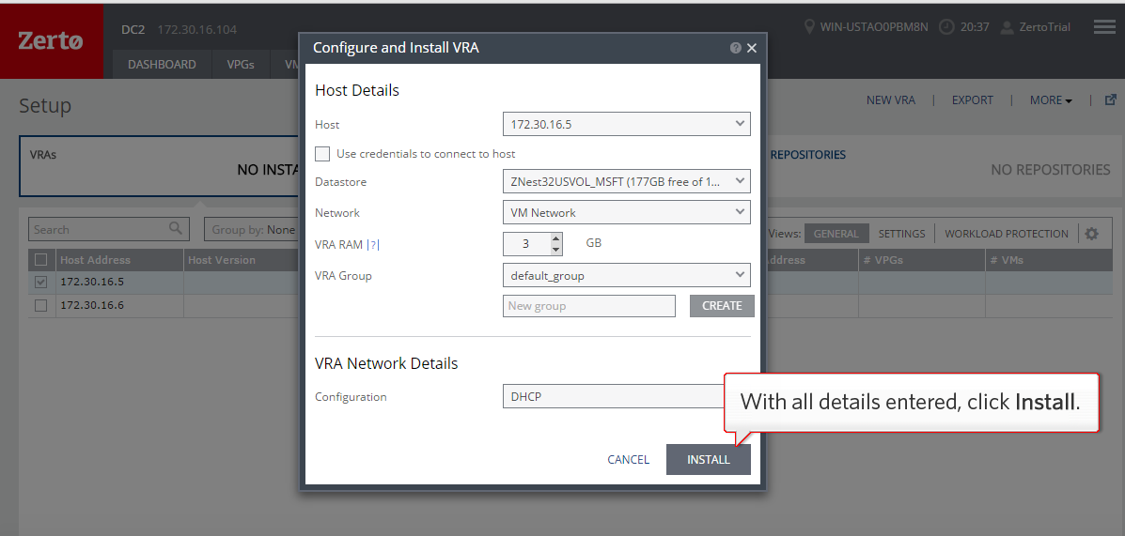Click the ZertoTrial user icon
This screenshot has height=536, width=1125.
pos(1007,27)
